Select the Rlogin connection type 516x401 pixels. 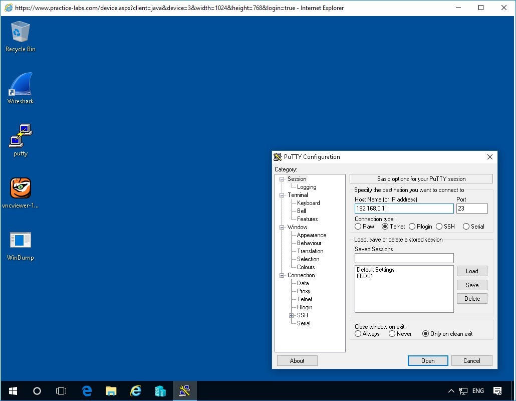420,227
